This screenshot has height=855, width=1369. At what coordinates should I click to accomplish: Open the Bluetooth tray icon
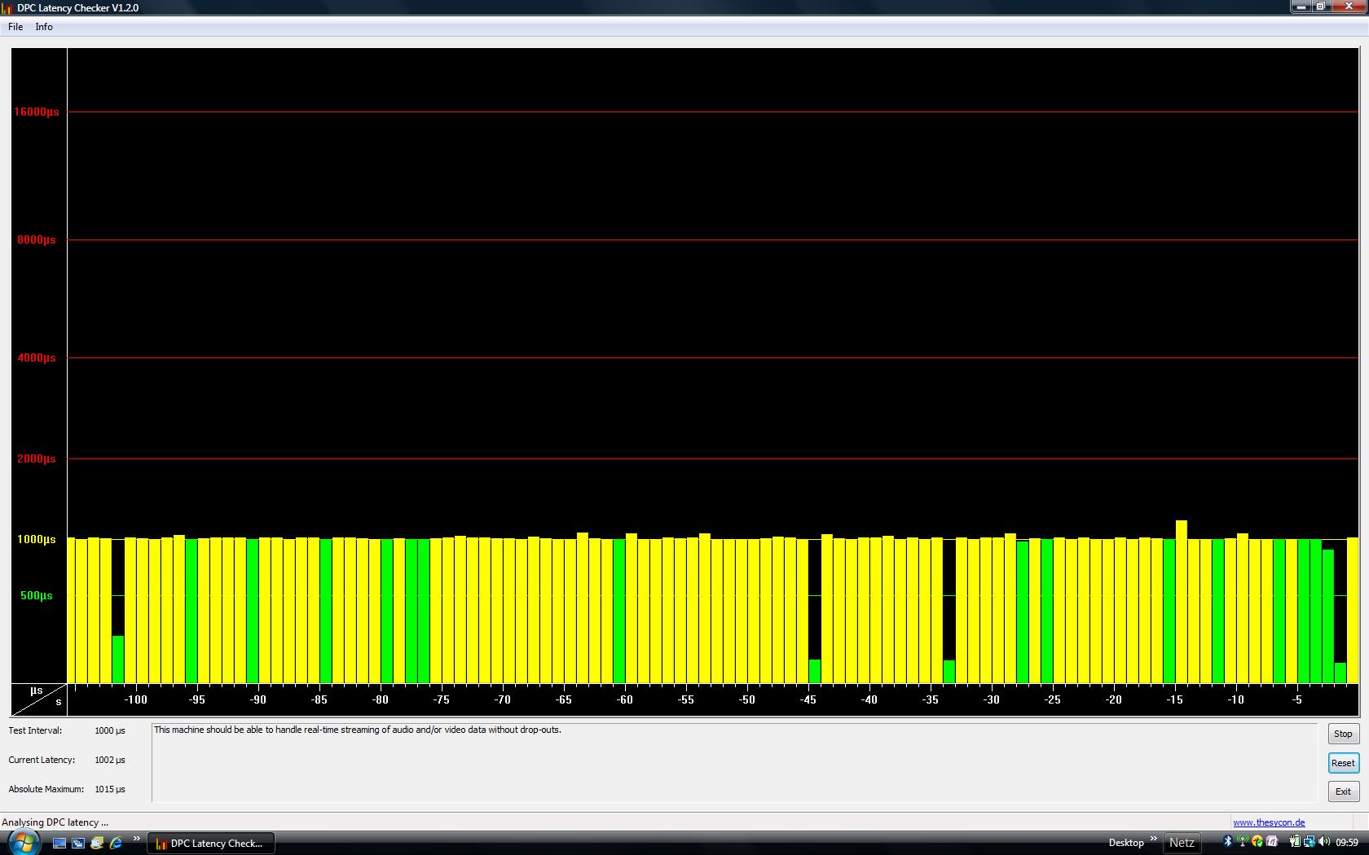(1228, 841)
